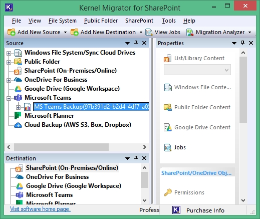The height and width of the screenshot is (219, 260).
Task: Click OneDrive For Business source cloud icon
Action: [18, 80]
